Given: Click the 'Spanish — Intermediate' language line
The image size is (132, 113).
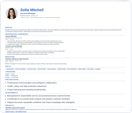Looking at the screenshot, I should [12, 77].
